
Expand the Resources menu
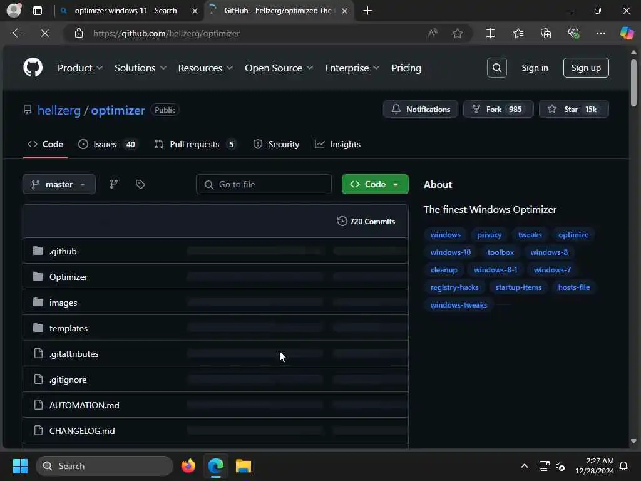tap(205, 68)
